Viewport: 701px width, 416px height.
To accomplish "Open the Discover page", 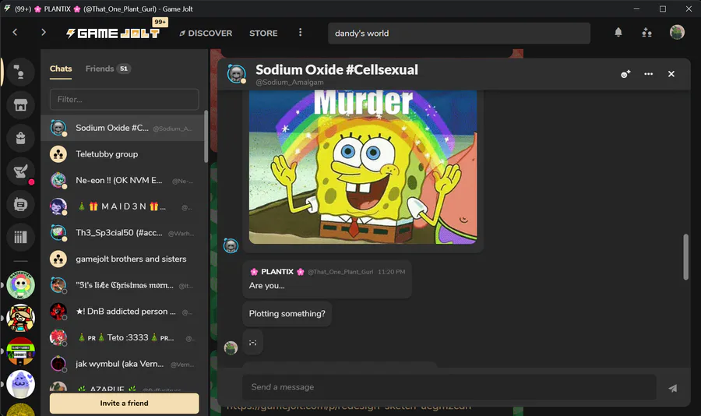I will click(206, 33).
